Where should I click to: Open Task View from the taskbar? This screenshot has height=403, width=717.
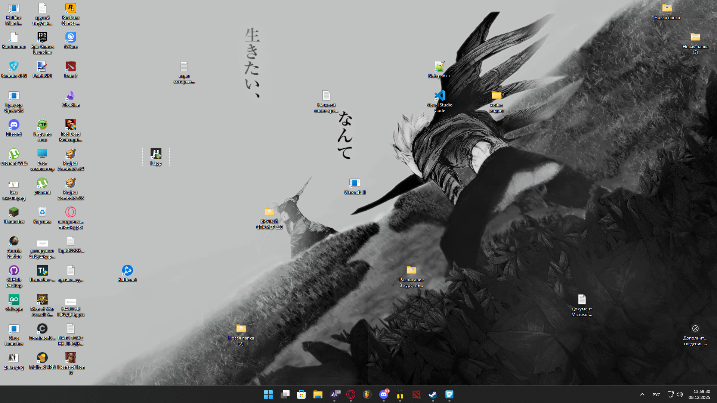point(285,394)
